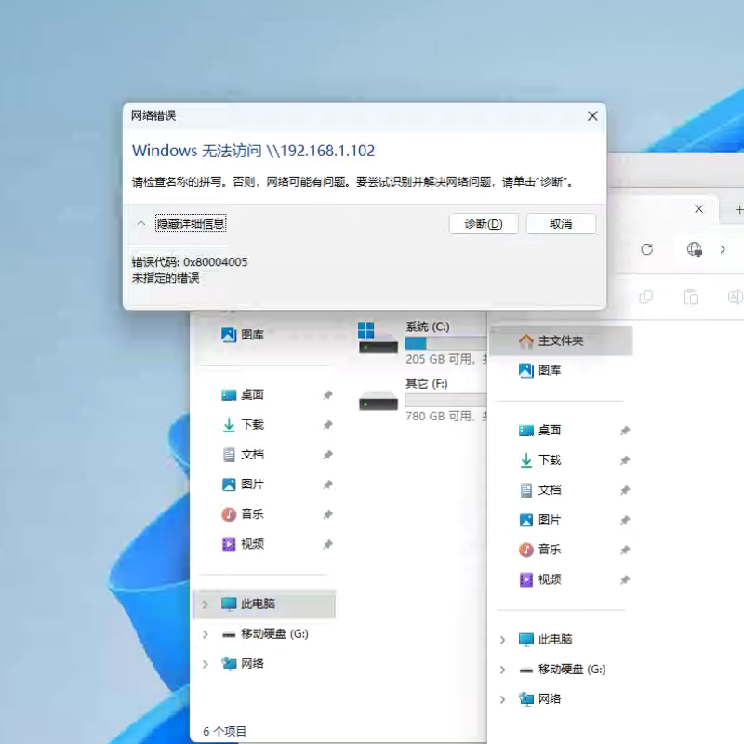This screenshot has width=744, height=744.
Task: Open 图库 in the left Explorer window
Action: 243,335
